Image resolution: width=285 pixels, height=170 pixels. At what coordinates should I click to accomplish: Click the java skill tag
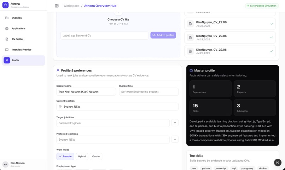click(x=194, y=168)
